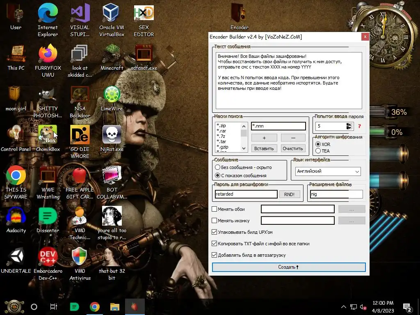The height and width of the screenshot is (315, 420).
Task: Select the 'look at skidded c...' desktop icon
Action: click(x=80, y=61)
